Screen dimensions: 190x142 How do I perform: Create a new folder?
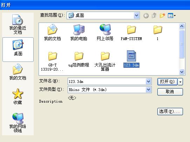coord(162,15)
